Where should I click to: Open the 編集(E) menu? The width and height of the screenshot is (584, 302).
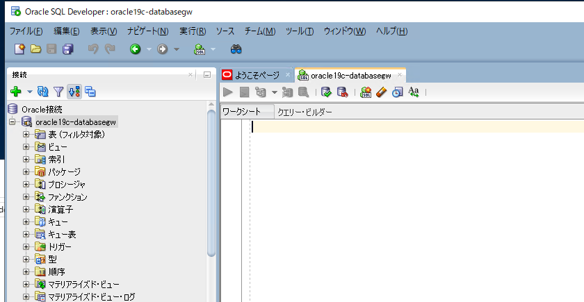(67, 31)
